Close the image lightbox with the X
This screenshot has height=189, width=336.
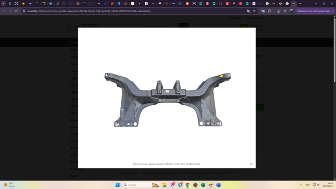(251, 164)
